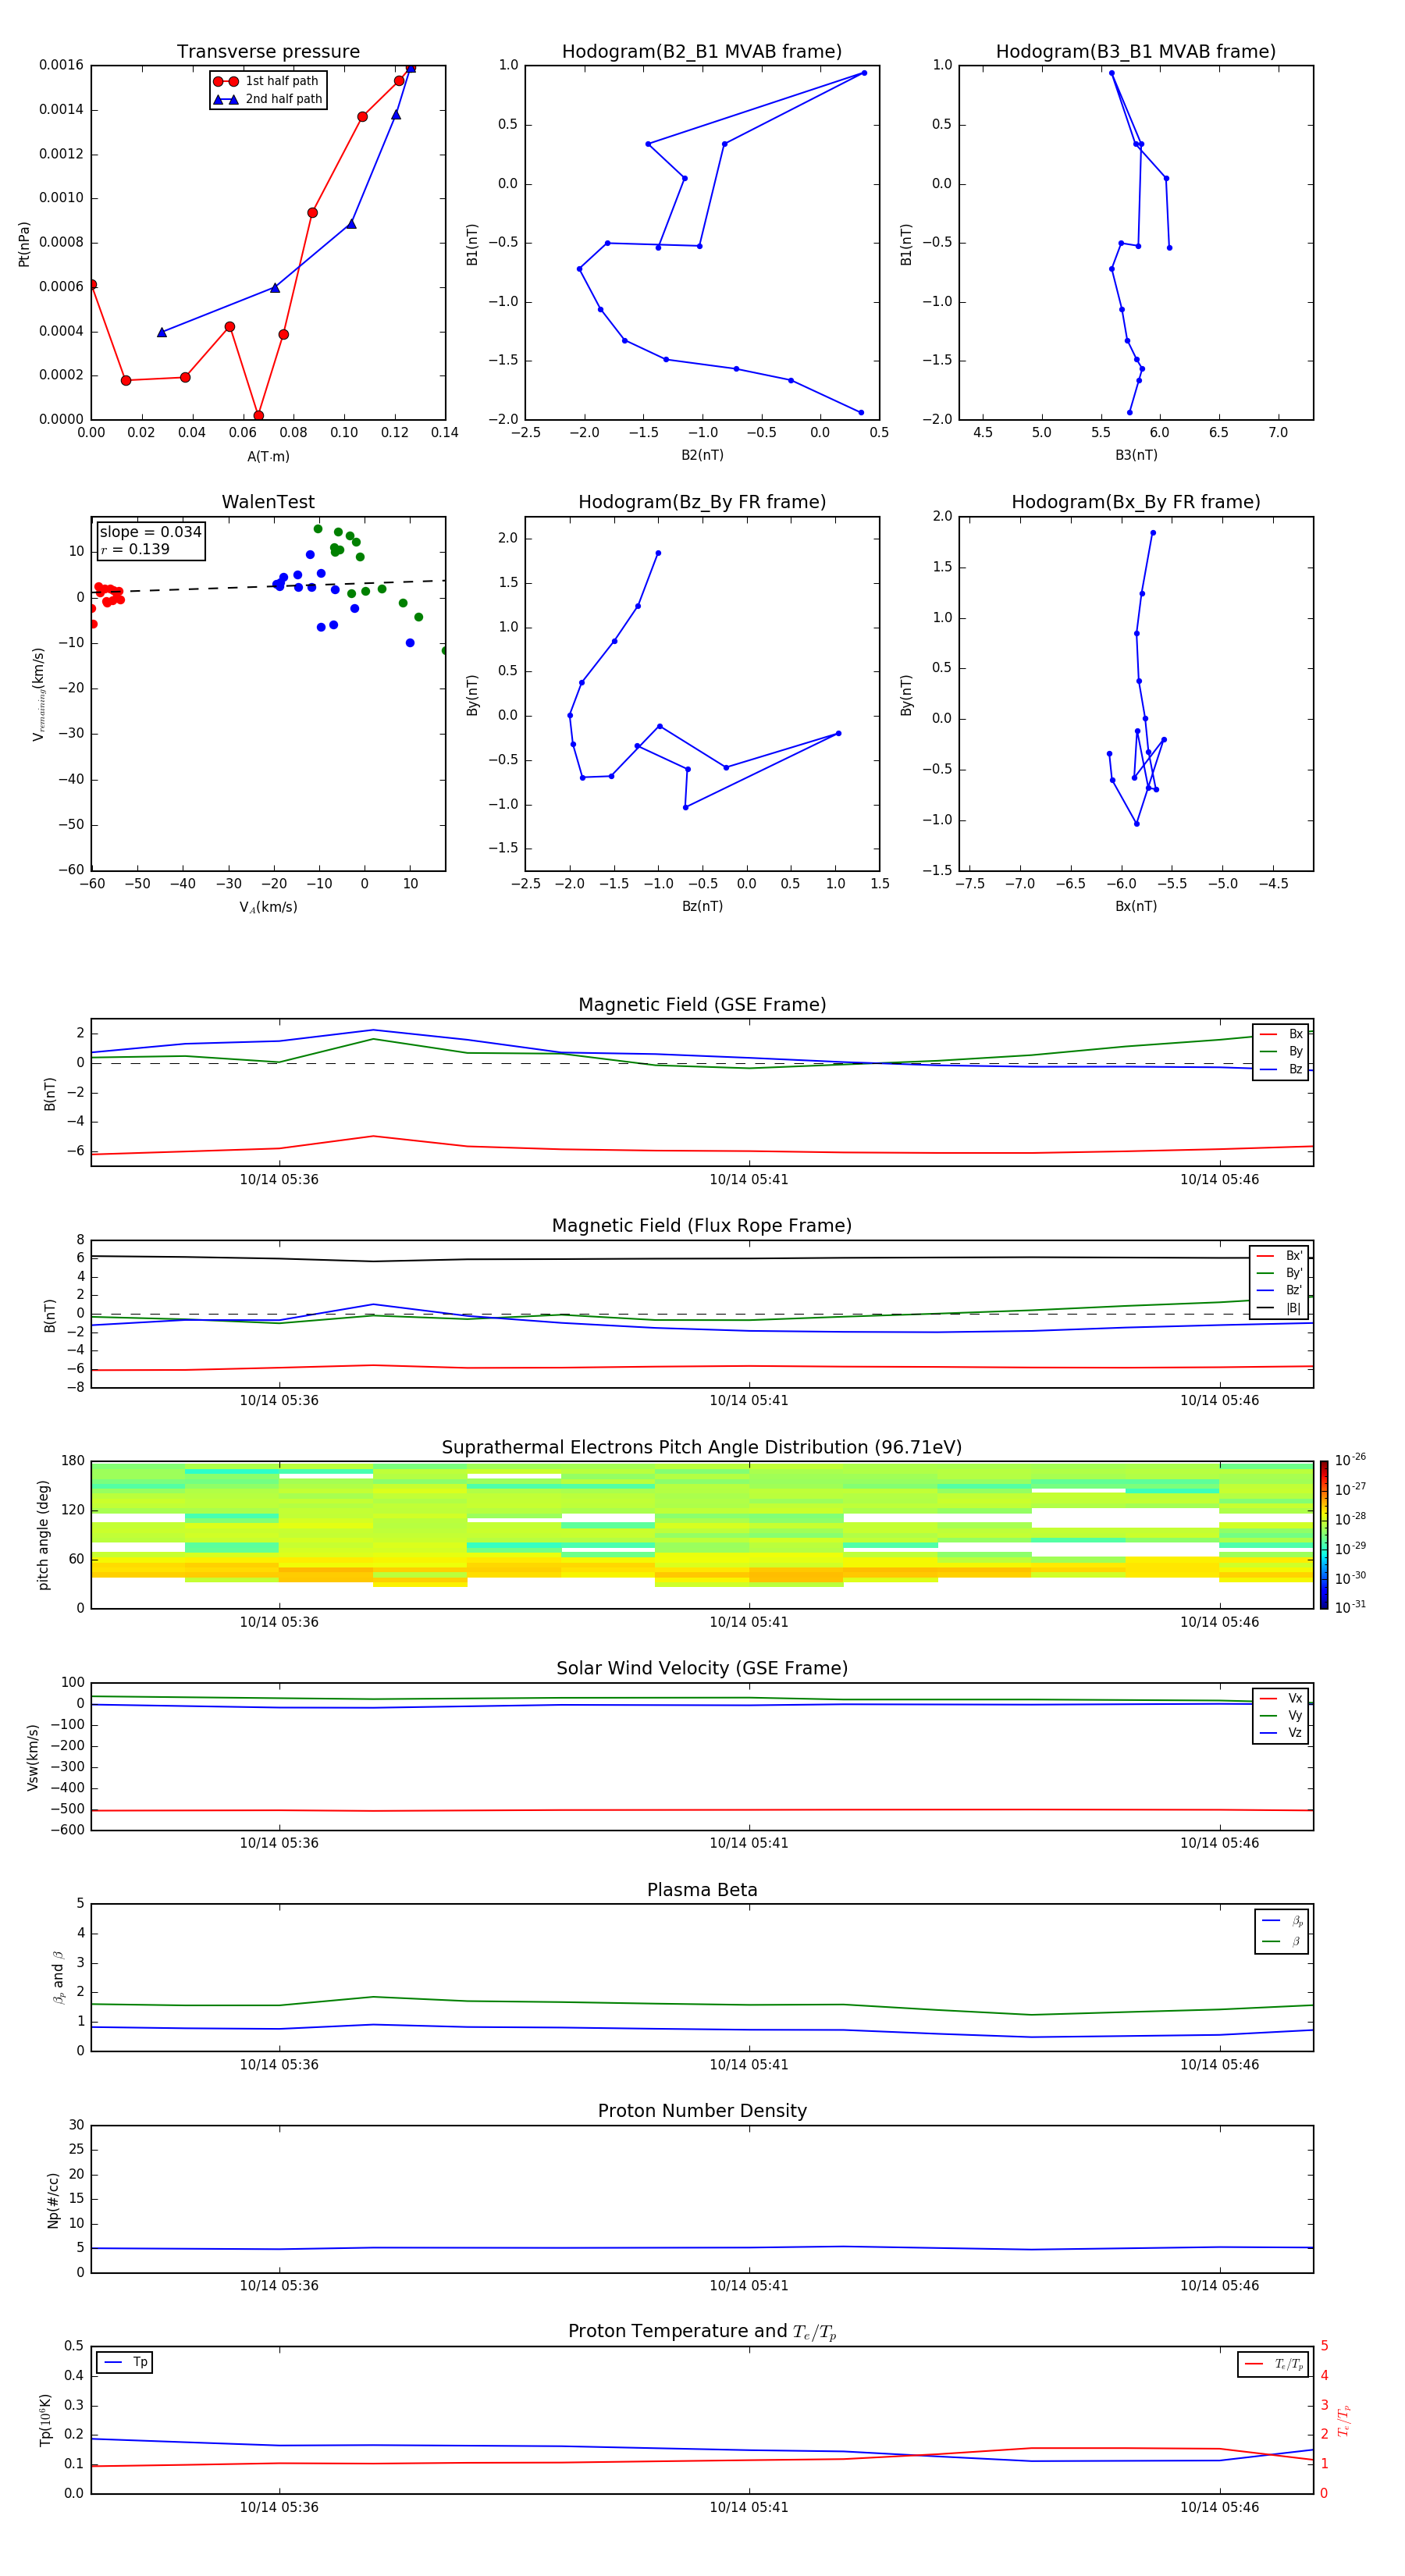Click the 'r = 0.139' annotation

[135, 549]
